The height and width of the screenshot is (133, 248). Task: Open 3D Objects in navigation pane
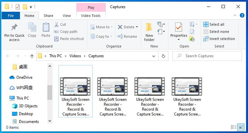(x=25, y=106)
